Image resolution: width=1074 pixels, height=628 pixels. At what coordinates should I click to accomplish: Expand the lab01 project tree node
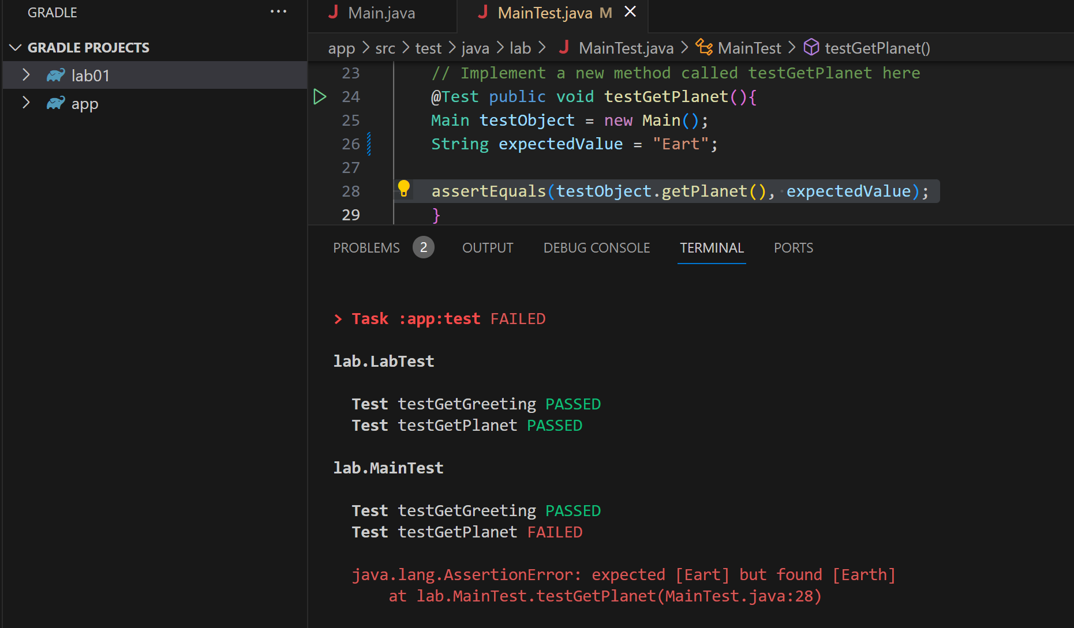pyautogui.click(x=26, y=75)
